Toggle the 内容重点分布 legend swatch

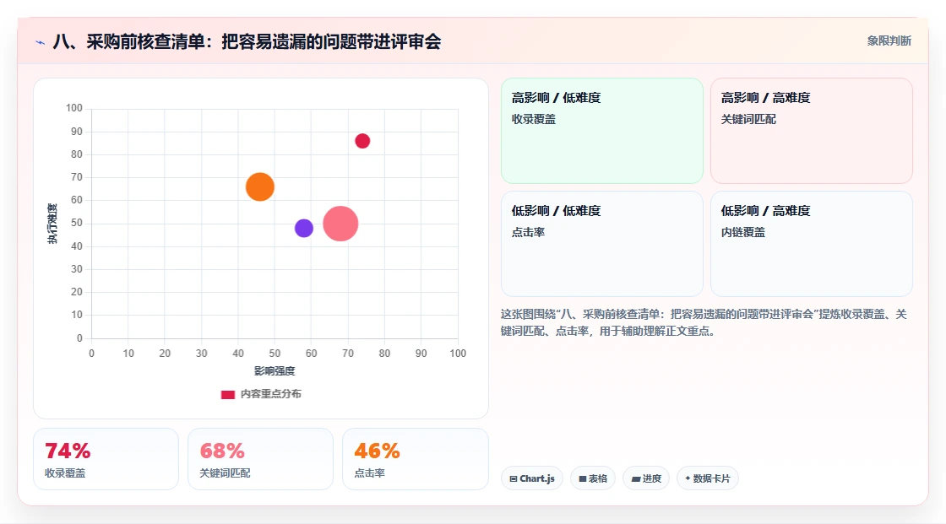pos(227,394)
